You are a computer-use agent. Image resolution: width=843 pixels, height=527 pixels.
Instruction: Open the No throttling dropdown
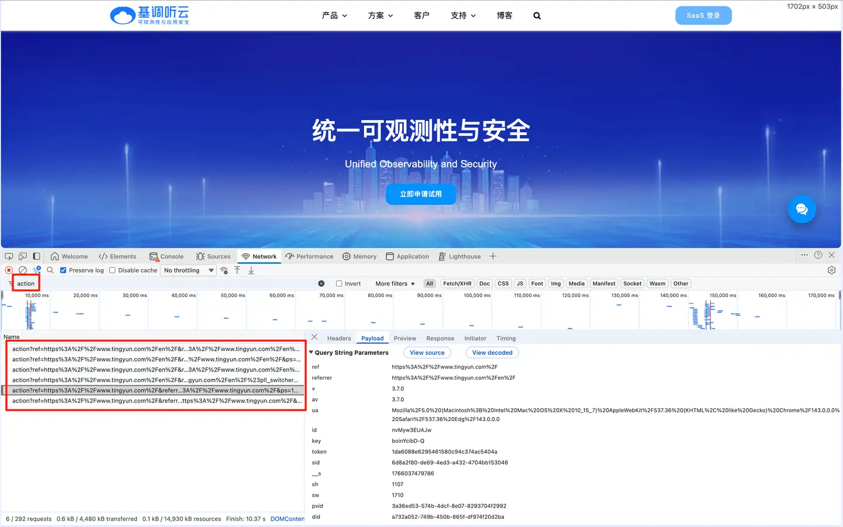[x=189, y=270]
